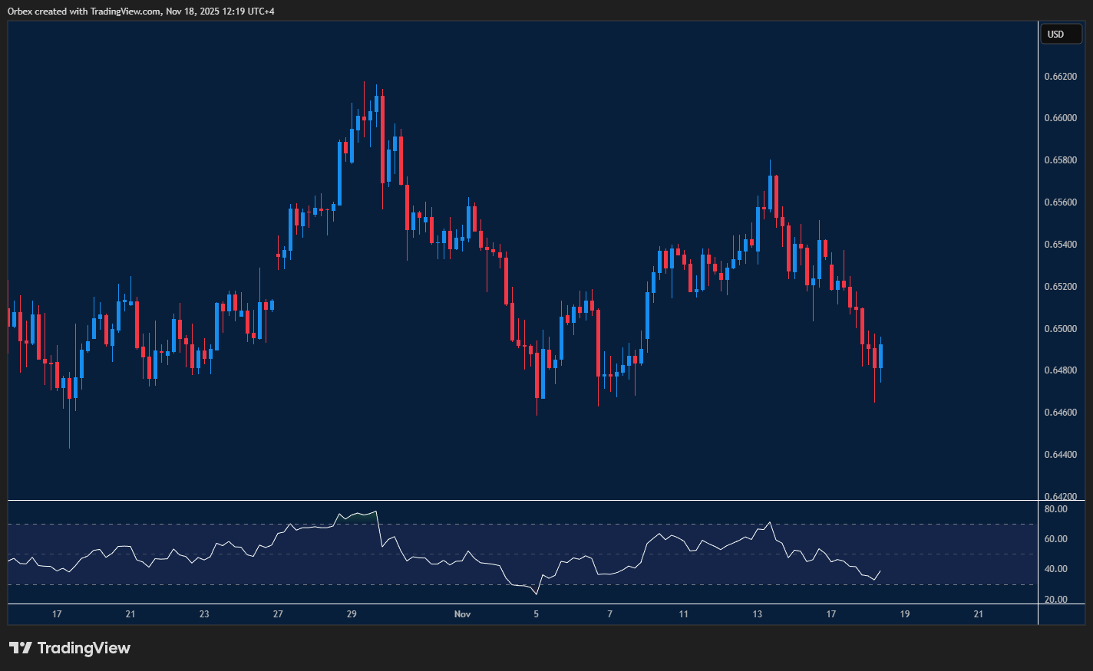Click the tall blue candle near November 13
The width and height of the screenshot is (1093, 671).
tap(770, 192)
